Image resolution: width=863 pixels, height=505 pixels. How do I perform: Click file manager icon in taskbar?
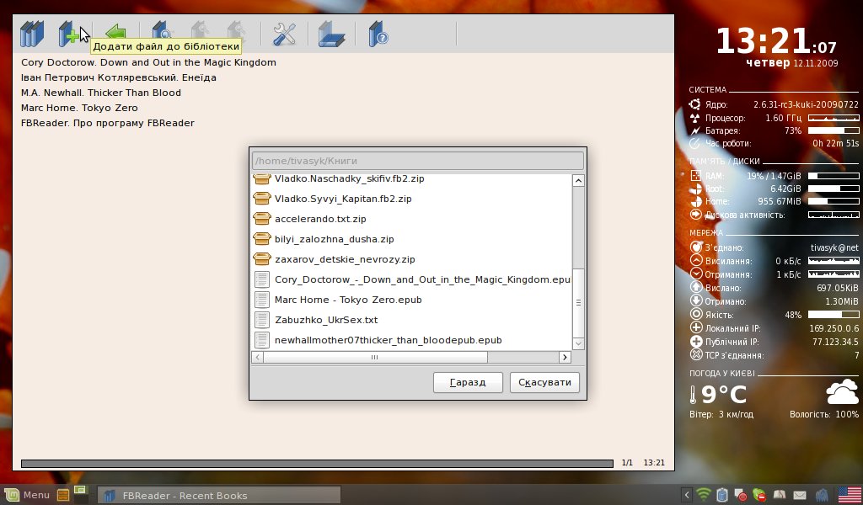pos(63,495)
